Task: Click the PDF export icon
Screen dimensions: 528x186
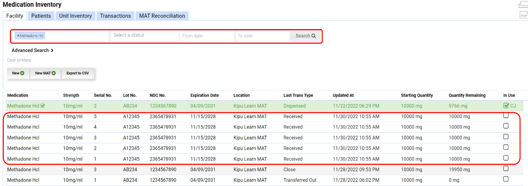Action: point(523,15)
